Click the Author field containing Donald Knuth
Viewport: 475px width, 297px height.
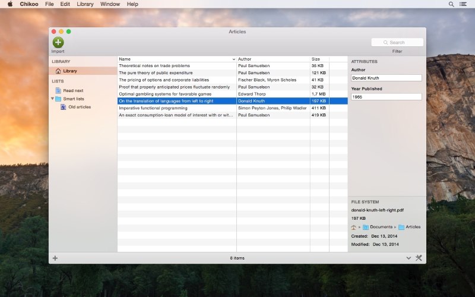(387, 78)
